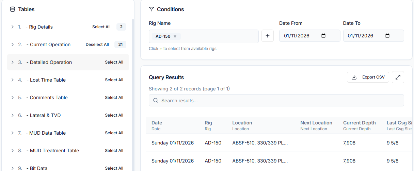Select all MUD Treatment Table columns
Screen dimensions: 414x171
[114, 151]
